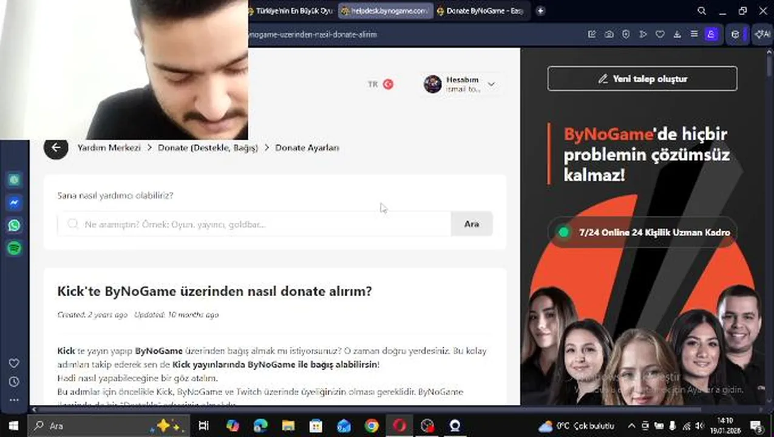Go to Yardım Merkezi breadcrumb
The image size is (774, 437).
click(x=109, y=147)
